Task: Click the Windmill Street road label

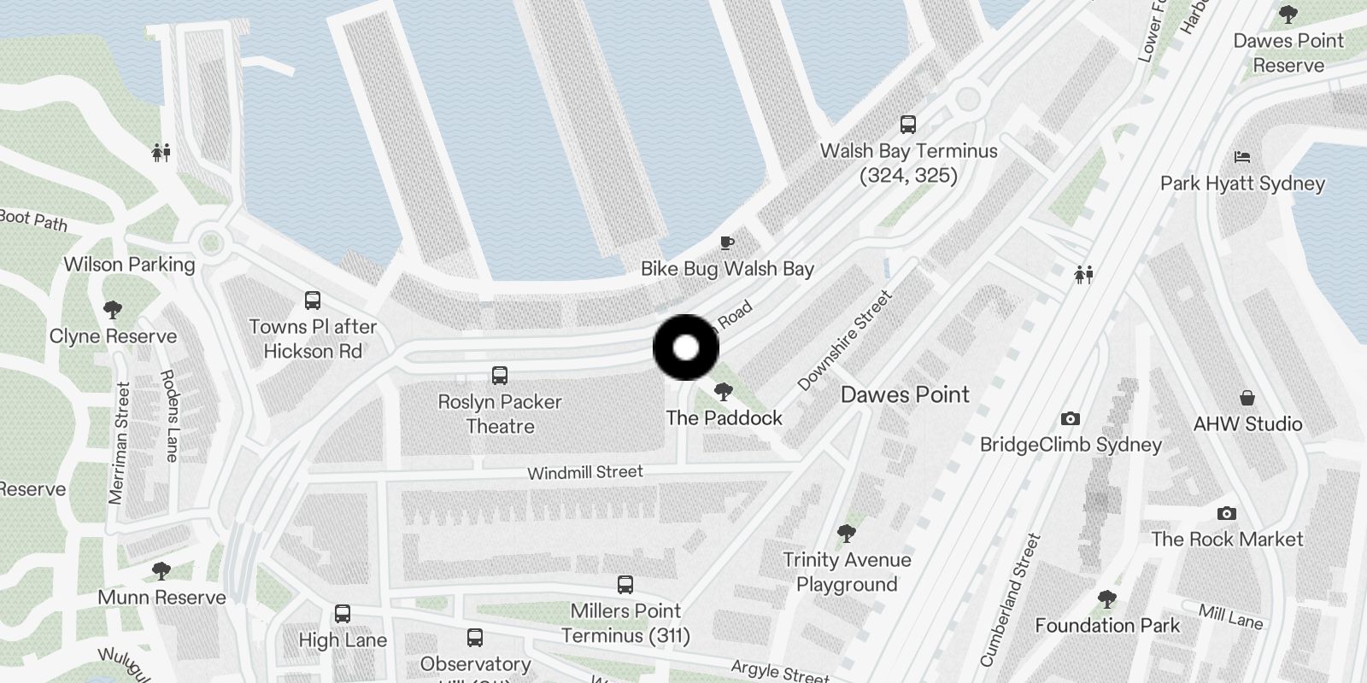Action: pos(585,472)
